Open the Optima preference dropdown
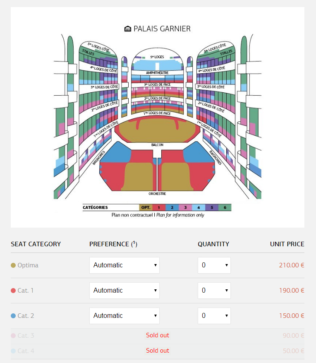 pyautogui.click(x=124, y=265)
